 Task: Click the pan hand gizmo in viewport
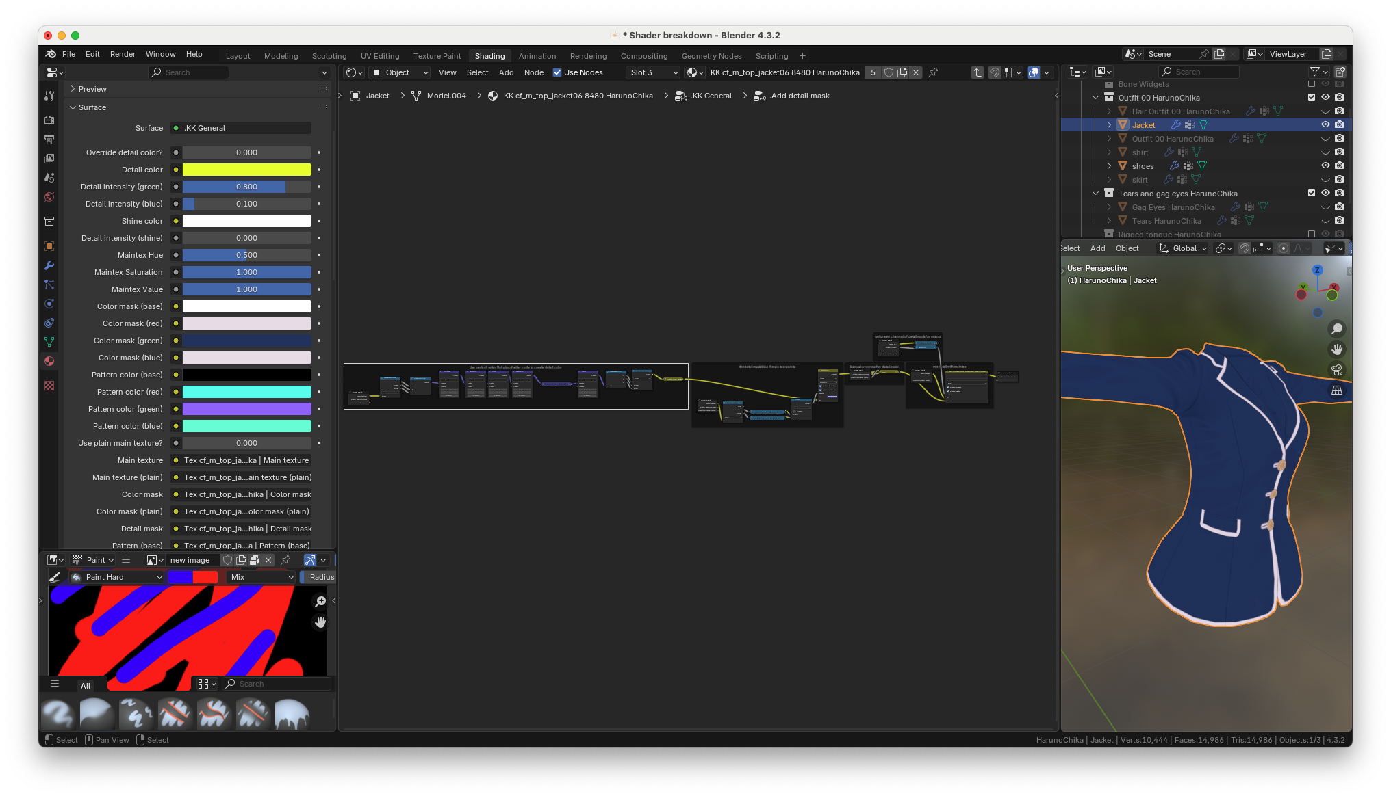1336,349
